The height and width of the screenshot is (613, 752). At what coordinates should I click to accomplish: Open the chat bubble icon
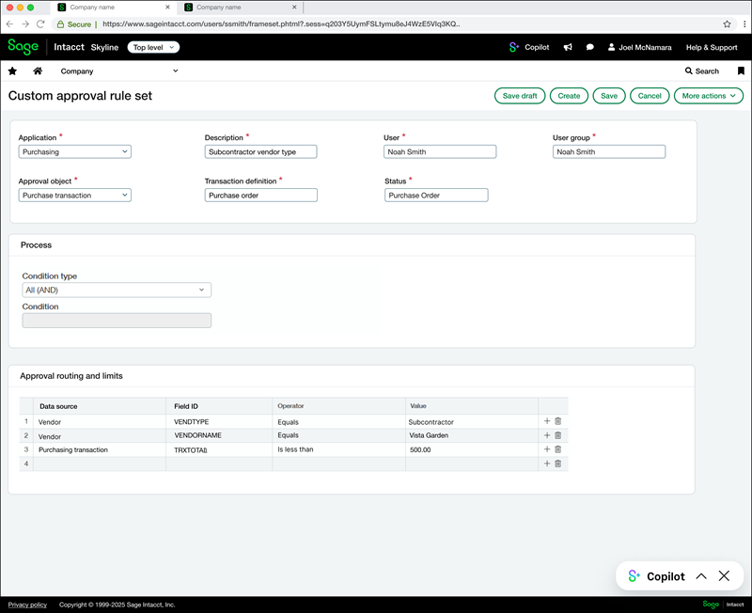coord(589,47)
